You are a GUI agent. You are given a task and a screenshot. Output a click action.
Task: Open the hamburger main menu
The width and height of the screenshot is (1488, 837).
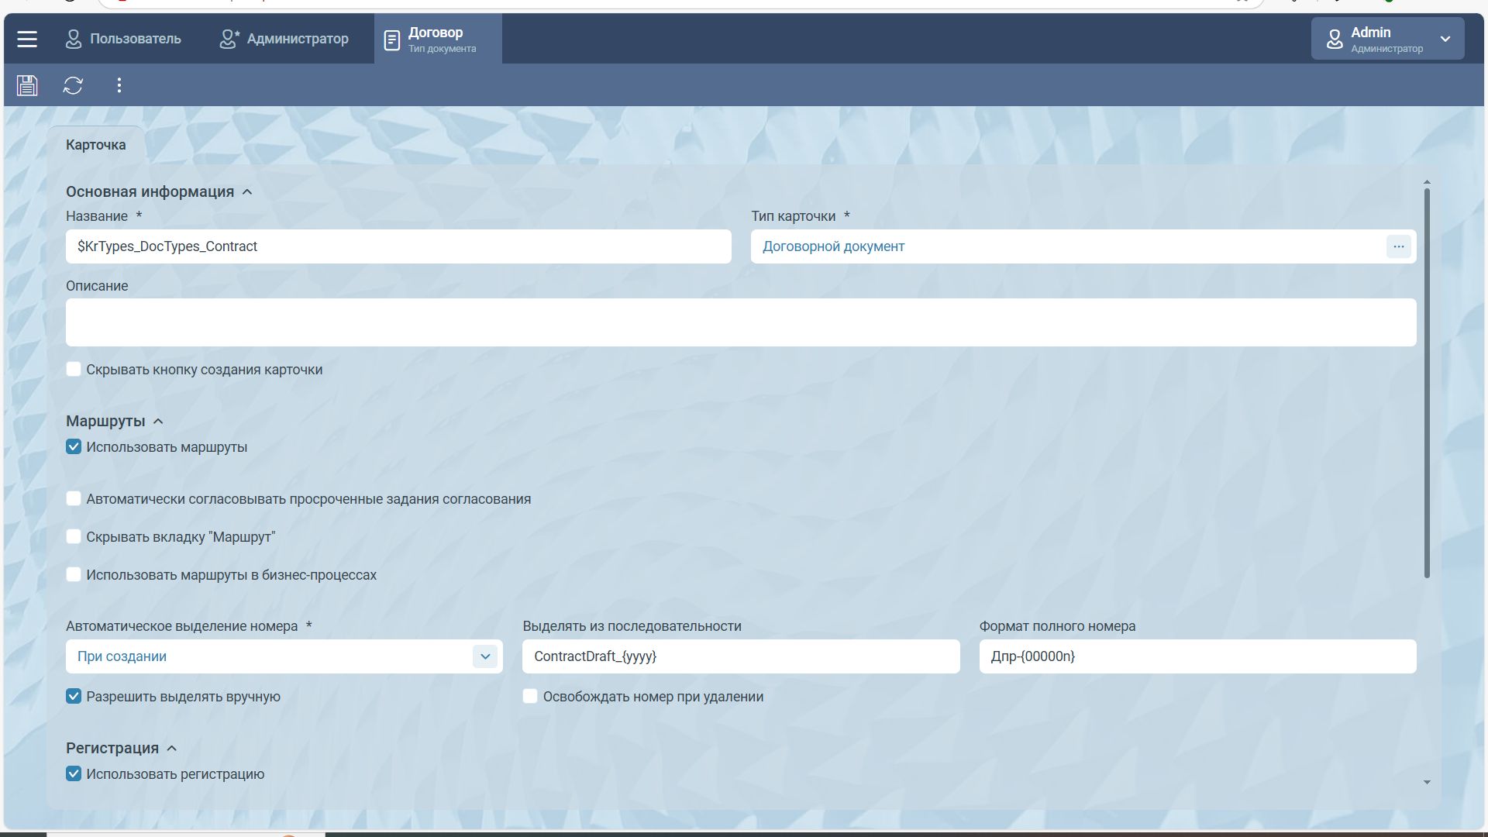click(27, 39)
